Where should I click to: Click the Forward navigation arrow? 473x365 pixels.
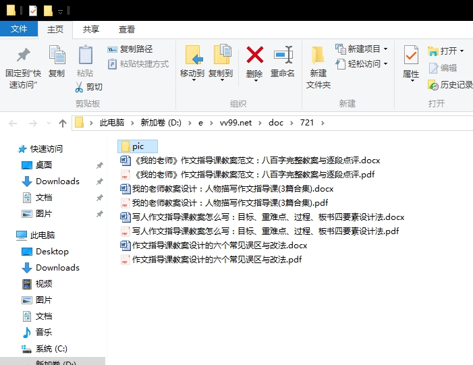(32, 123)
